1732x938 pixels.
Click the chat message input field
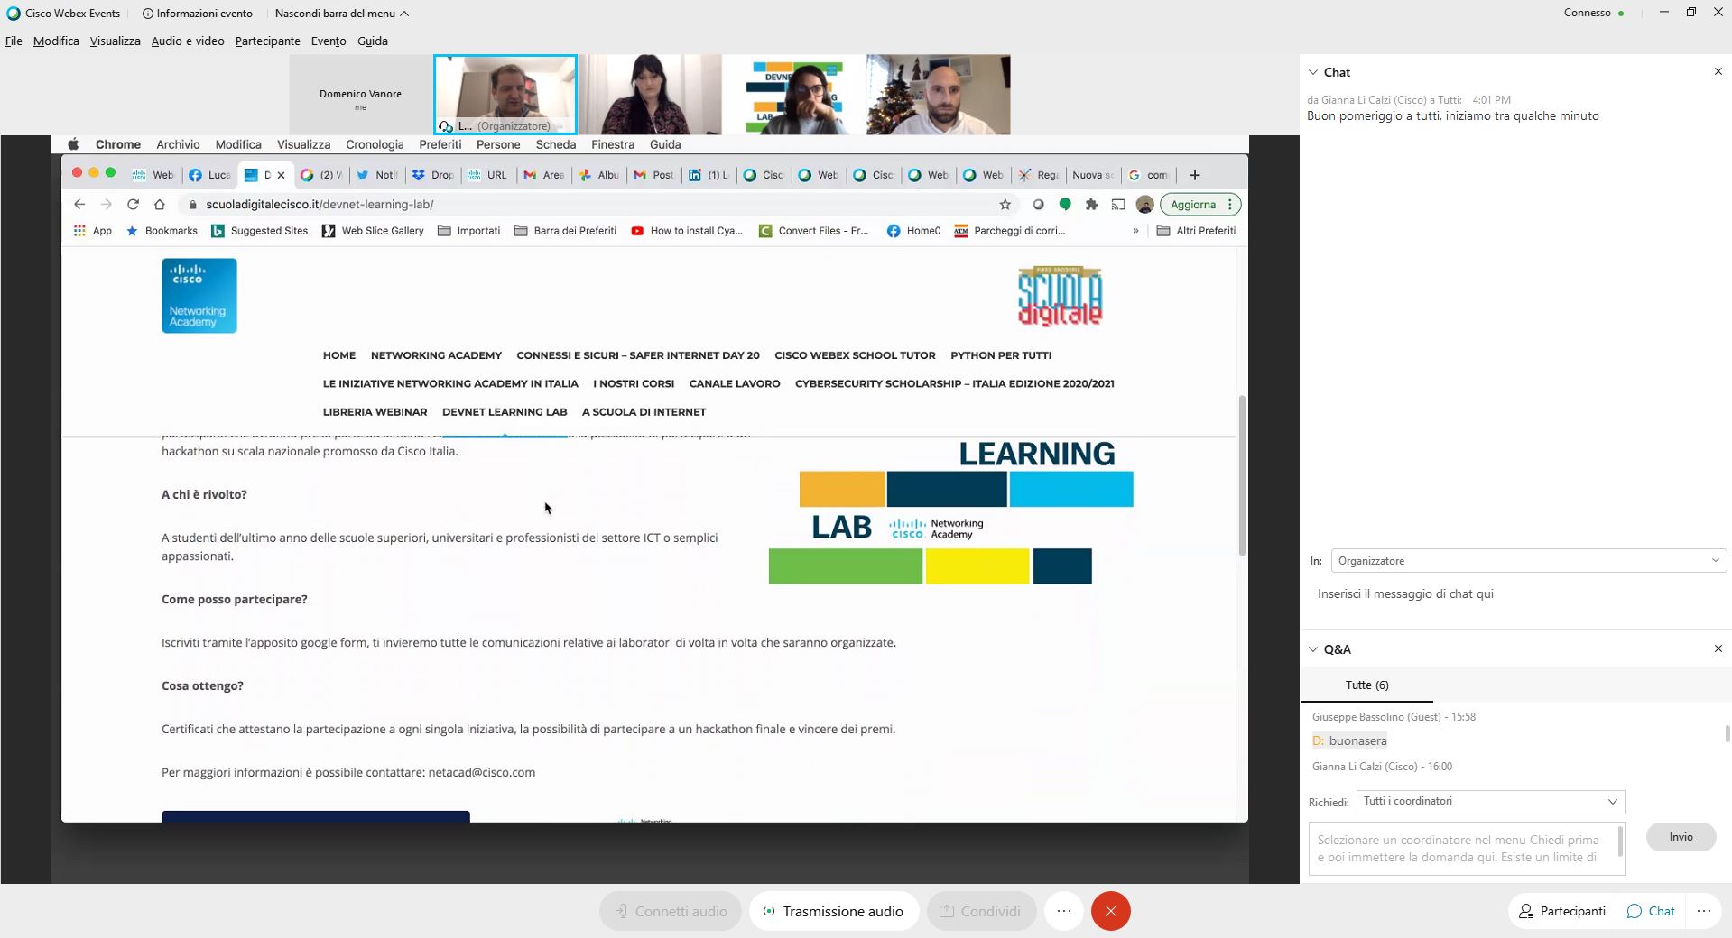[x=1516, y=594]
